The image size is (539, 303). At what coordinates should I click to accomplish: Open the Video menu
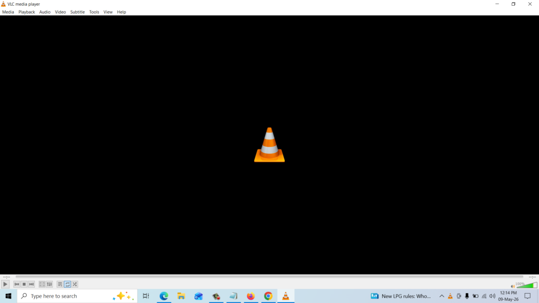coord(60,12)
